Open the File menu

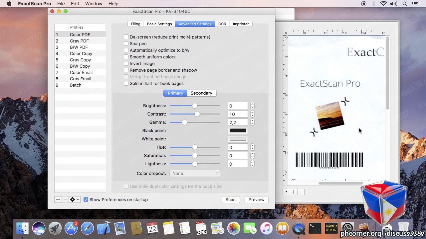coord(61,4)
